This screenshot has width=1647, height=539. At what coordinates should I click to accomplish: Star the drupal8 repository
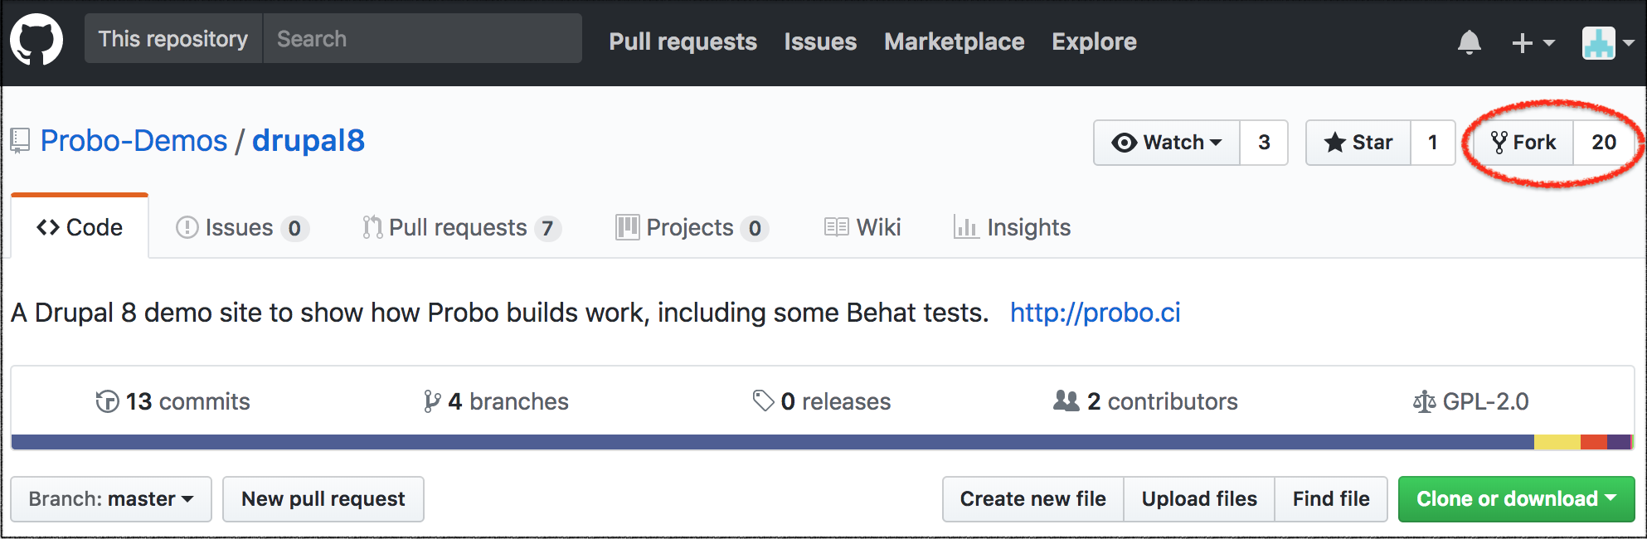(1358, 143)
